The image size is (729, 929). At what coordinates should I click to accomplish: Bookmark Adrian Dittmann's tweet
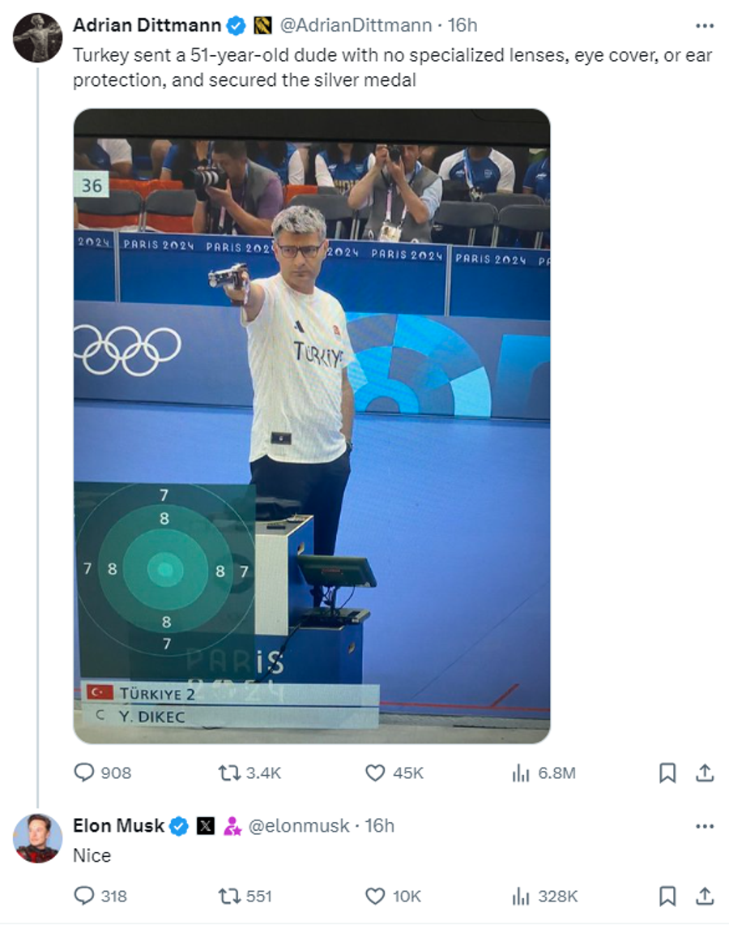pos(667,772)
